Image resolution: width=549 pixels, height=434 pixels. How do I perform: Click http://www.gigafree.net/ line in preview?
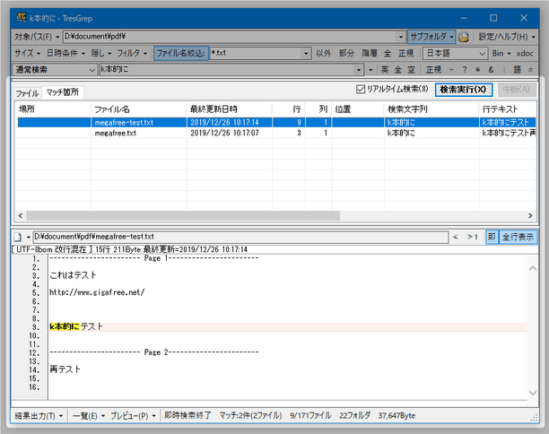(97, 292)
